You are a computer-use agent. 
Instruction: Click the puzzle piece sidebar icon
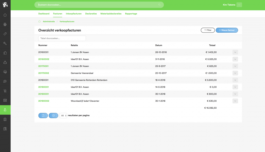click(x=5, y=53)
